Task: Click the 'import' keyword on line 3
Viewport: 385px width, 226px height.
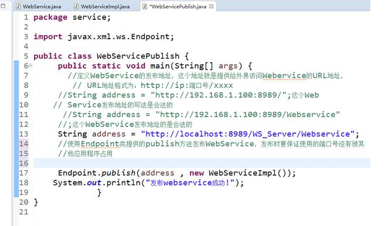Action: pyautogui.click(x=48, y=36)
